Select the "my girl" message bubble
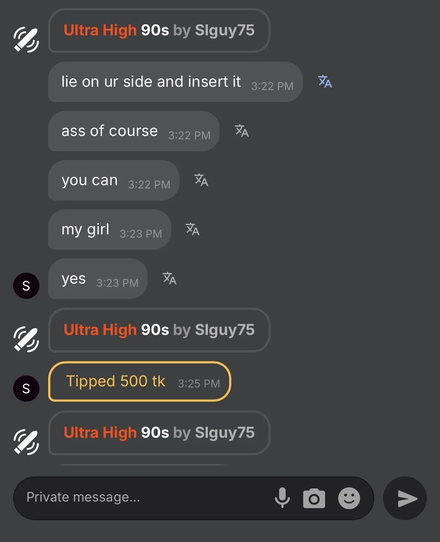 coord(109,230)
